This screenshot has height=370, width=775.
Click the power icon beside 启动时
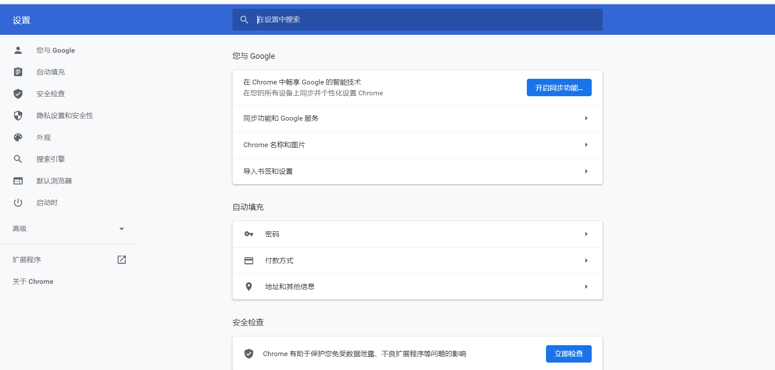pyautogui.click(x=18, y=202)
